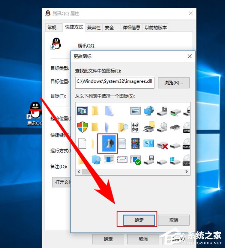Pick the lined text document icon

click(122, 143)
